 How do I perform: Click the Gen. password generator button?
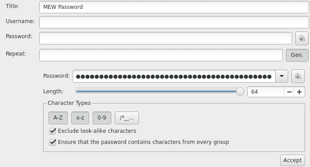(297, 55)
